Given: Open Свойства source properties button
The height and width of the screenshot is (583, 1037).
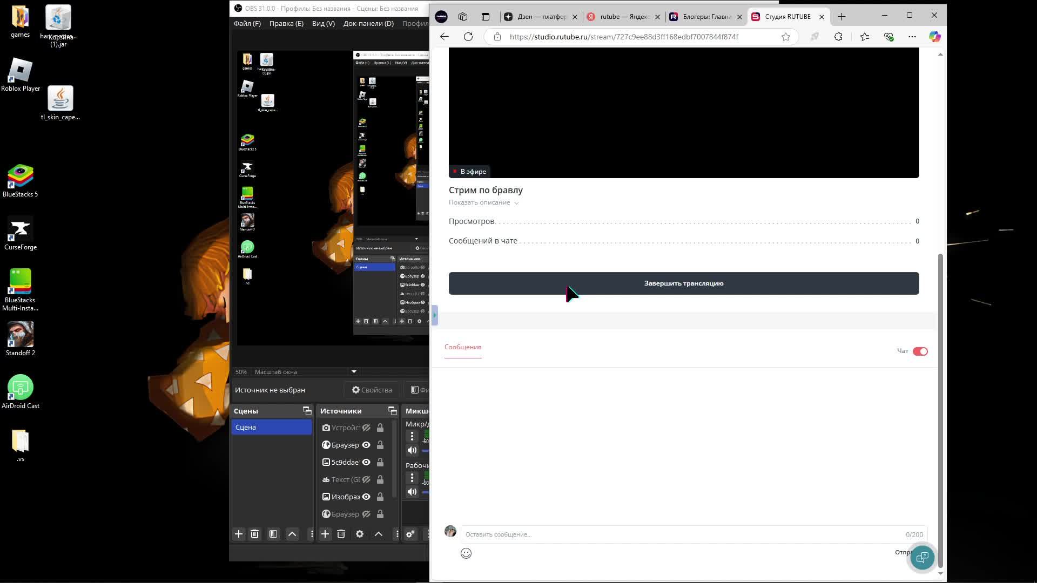Looking at the screenshot, I should [372, 390].
